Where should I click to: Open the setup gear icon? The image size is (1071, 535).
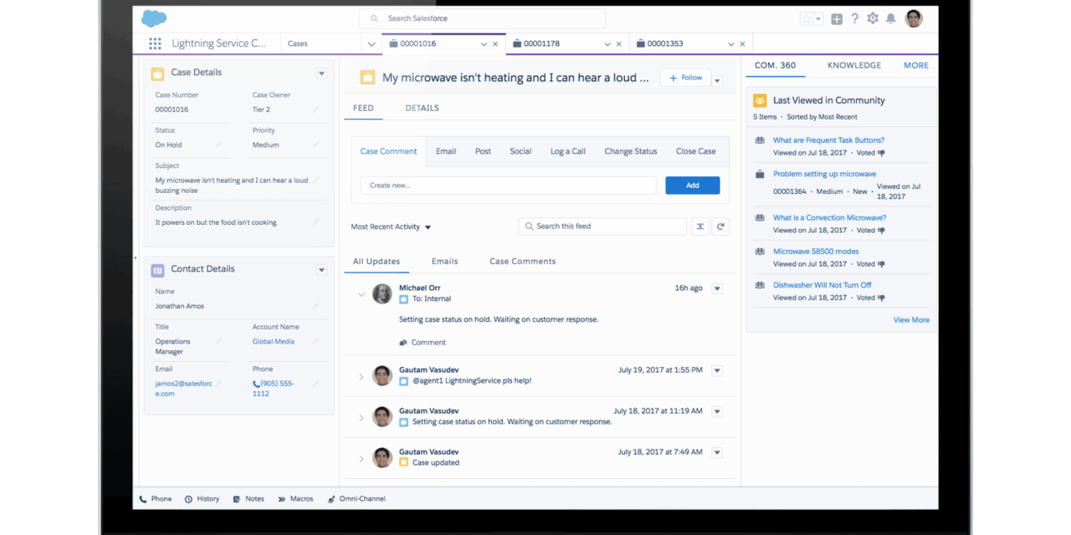(873, 18)
